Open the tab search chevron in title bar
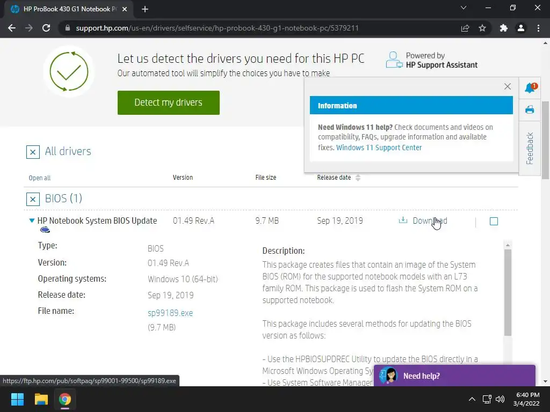 click(464, 8)
